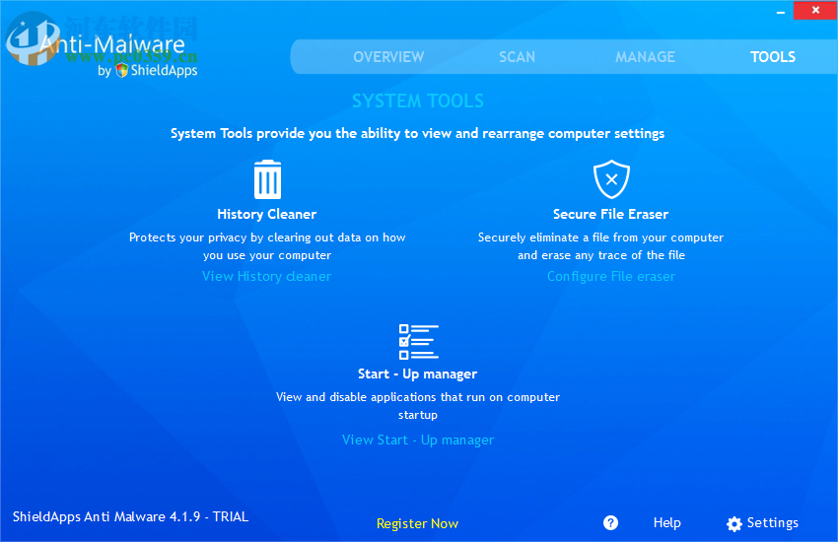Select the TOOLS tab

(x=773, y=57)
